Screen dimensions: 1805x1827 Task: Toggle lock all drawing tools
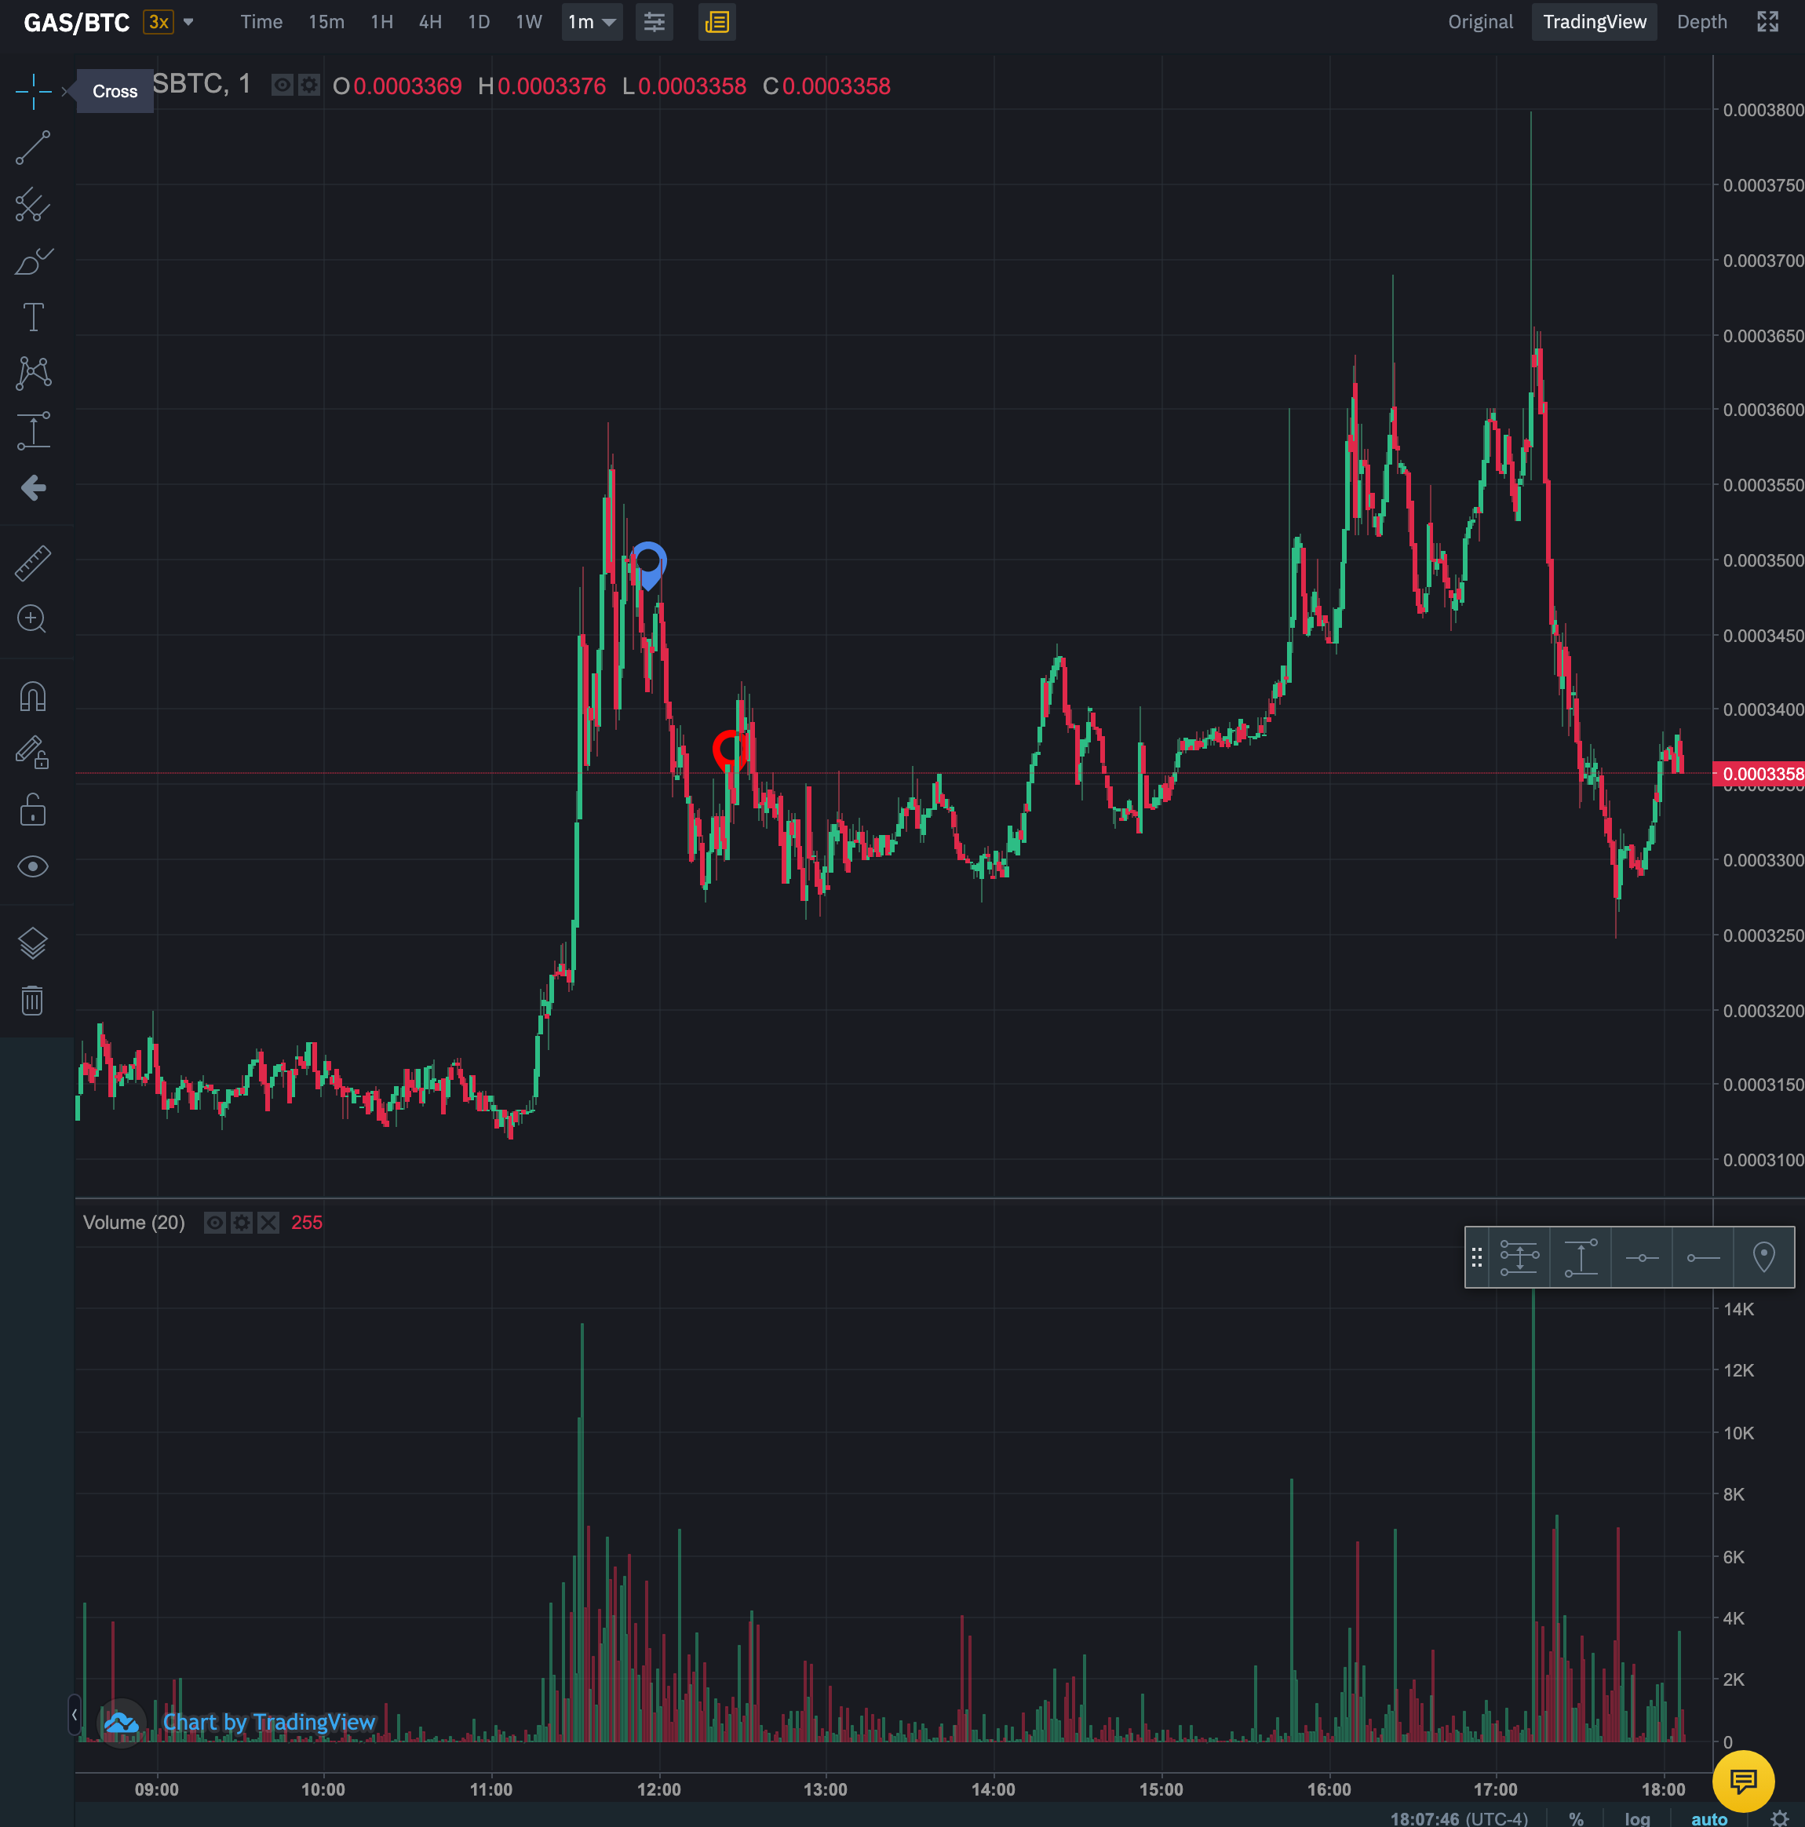(33, 811)
